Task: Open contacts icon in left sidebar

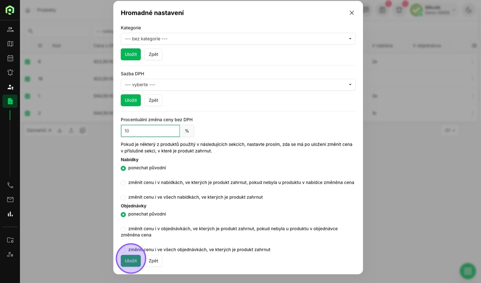Action: tap(10, 30)
